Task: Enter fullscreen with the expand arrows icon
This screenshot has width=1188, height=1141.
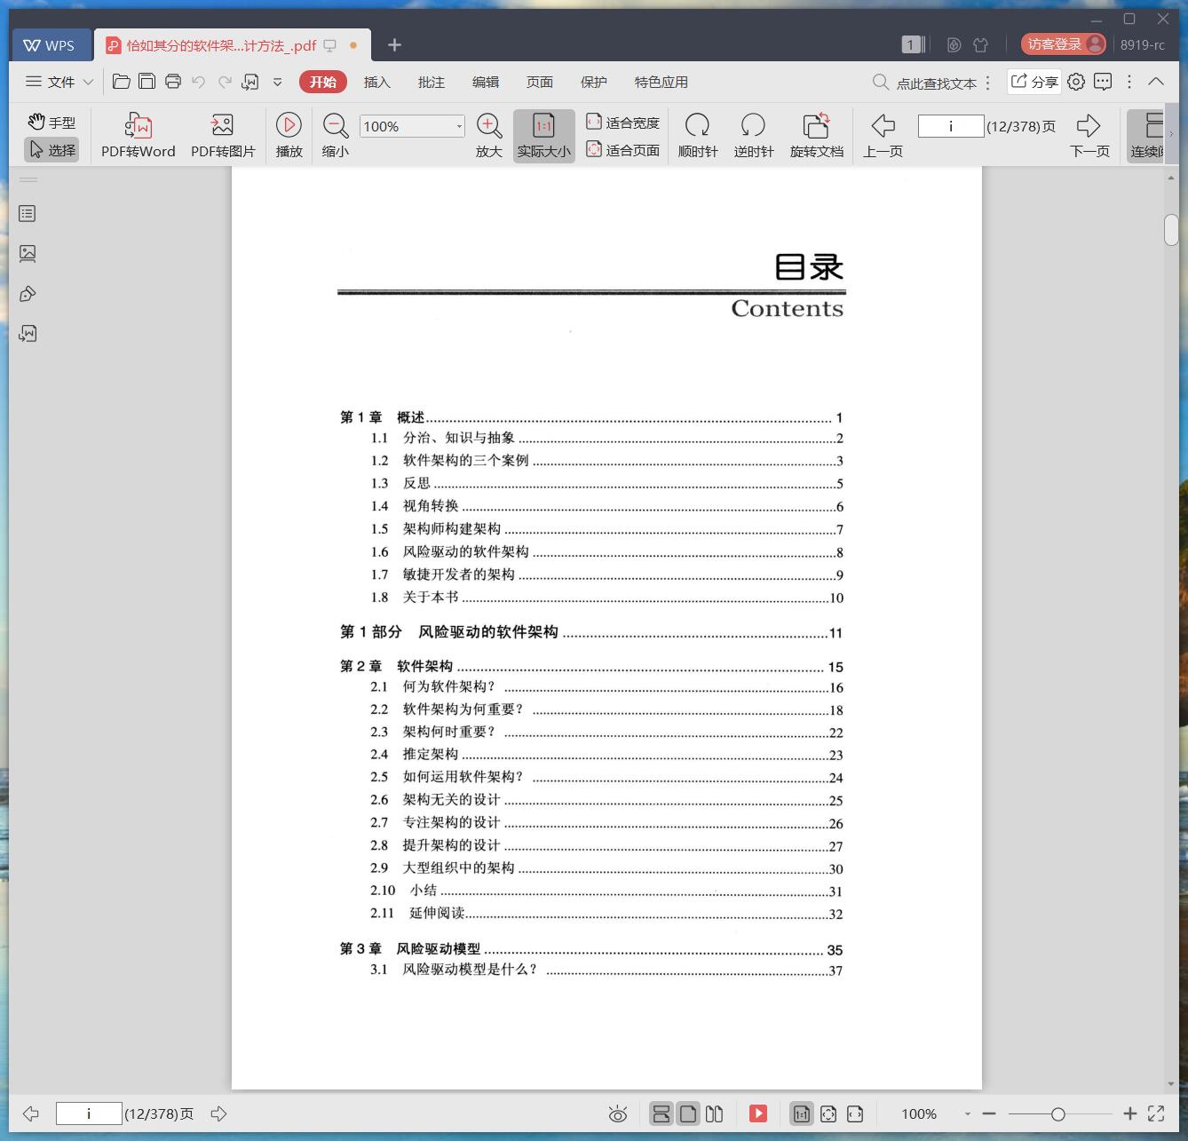Action: coord(1156,1113)
